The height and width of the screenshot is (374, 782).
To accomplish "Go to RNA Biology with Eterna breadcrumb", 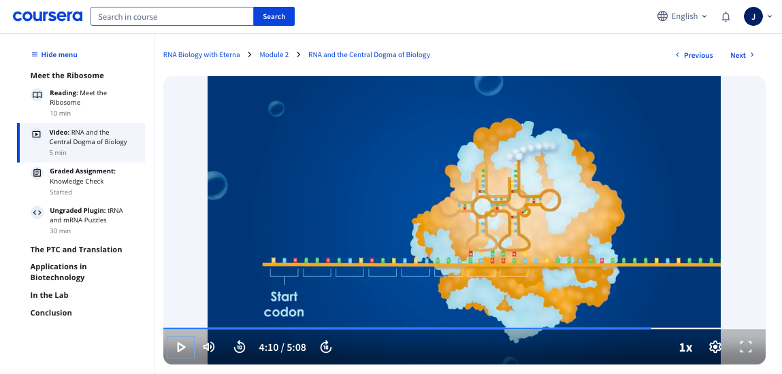I will (x=201, y=55).
